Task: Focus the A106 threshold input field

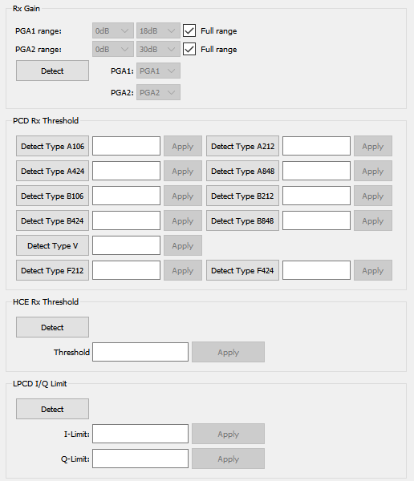Action: (126, 146)
